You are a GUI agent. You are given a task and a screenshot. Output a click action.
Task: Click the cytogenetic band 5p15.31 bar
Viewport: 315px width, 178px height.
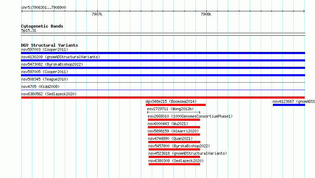tap(163, 34)
